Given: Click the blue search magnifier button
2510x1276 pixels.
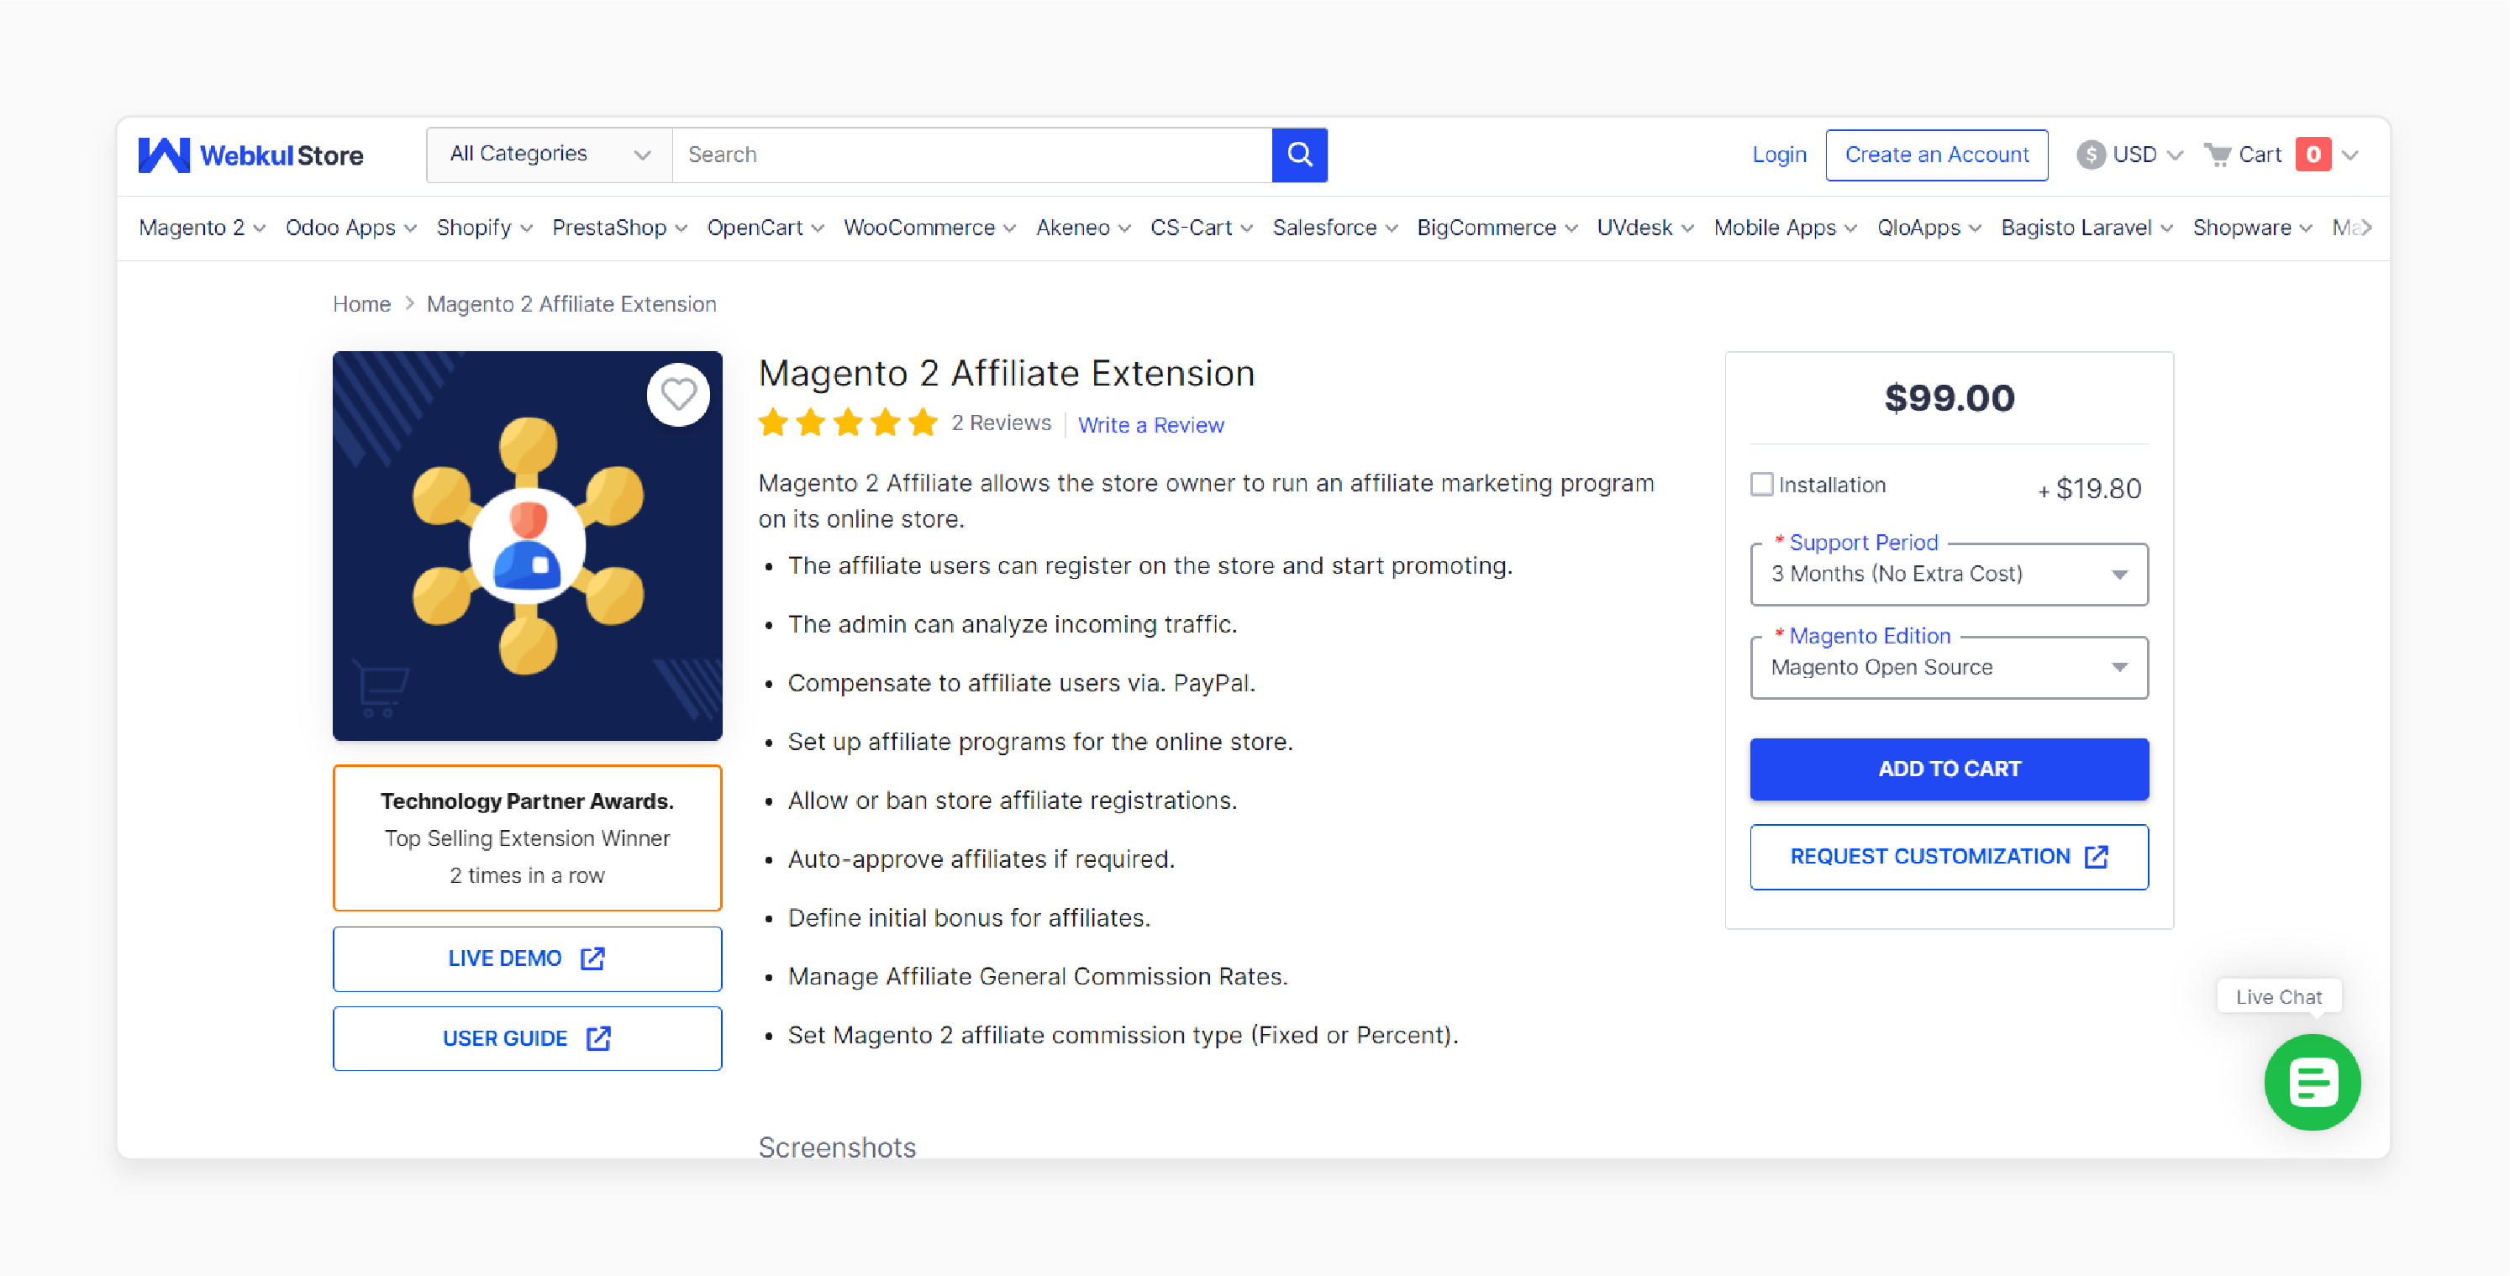Looking at the screenshot, I should [x=1299, y=155].
